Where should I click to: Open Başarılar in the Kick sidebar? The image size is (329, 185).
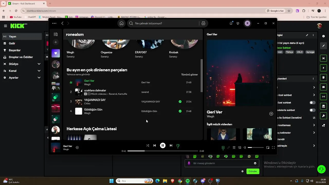tap(22, 50)
